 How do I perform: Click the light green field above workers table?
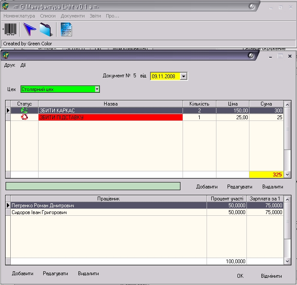(93, 186)
